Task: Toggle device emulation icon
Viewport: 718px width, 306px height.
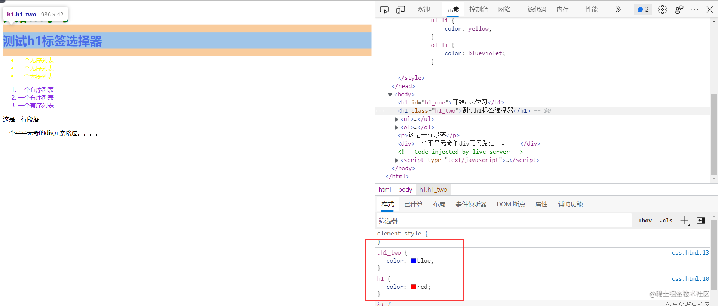Action: (401, 10)
